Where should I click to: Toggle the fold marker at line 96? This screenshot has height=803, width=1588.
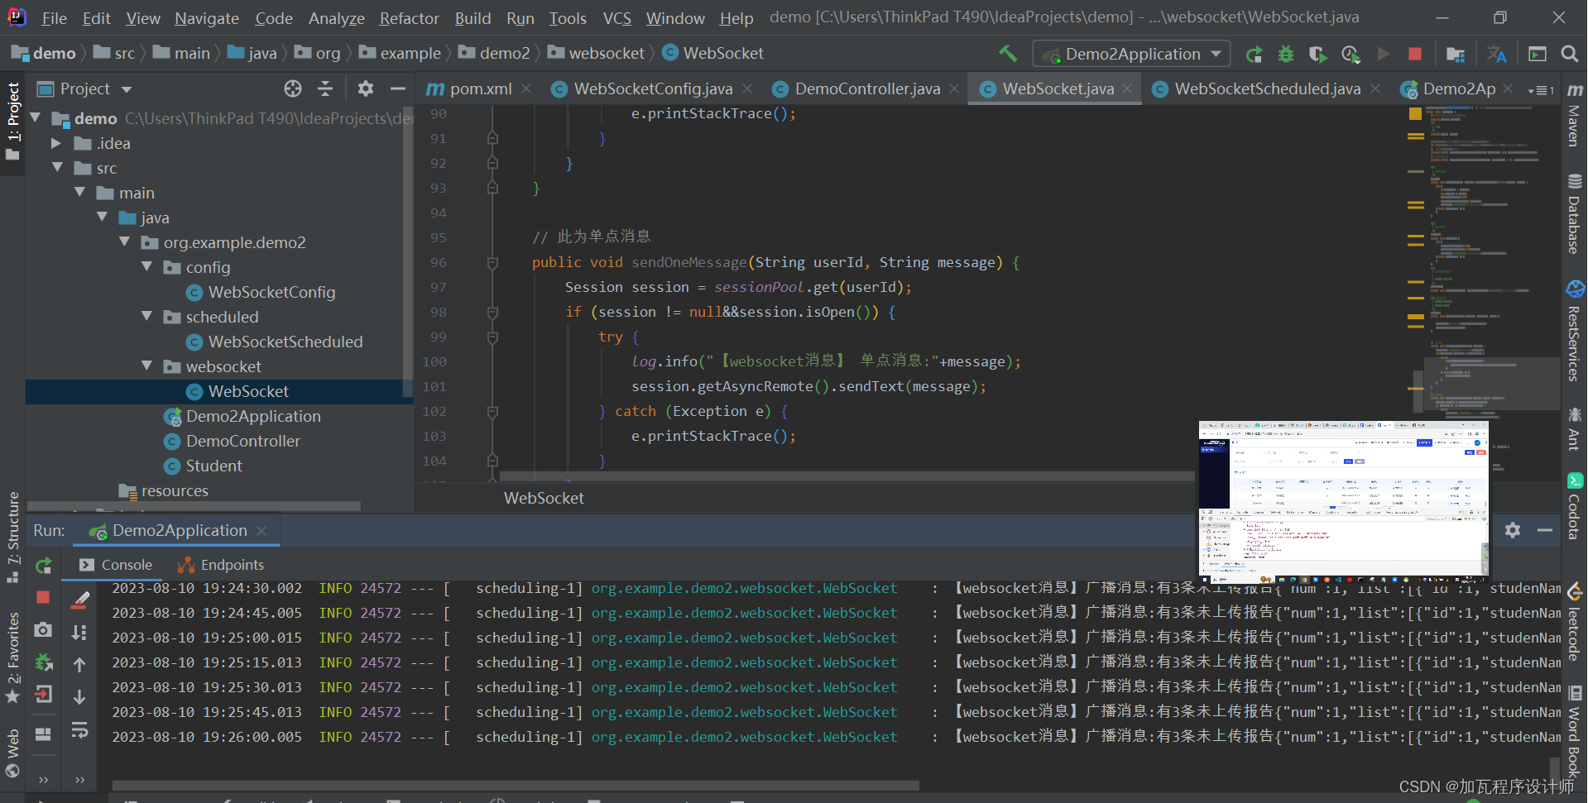pyautogui.click(x=492, y=263)
